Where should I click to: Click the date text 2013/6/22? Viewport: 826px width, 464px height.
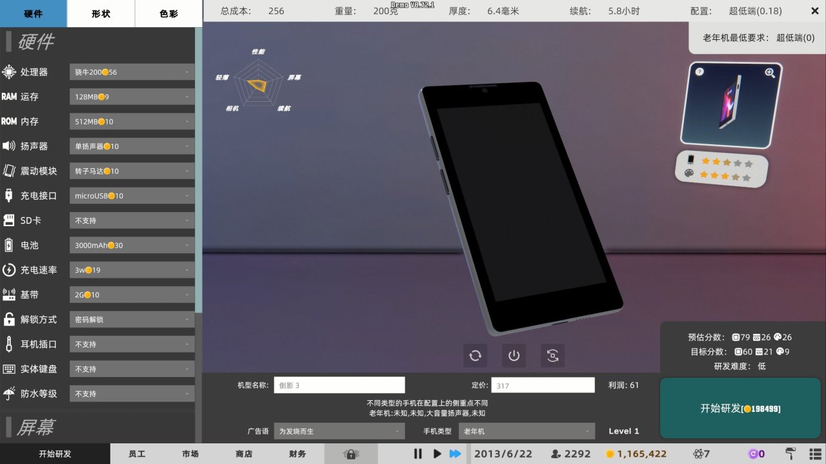(503, 454)
